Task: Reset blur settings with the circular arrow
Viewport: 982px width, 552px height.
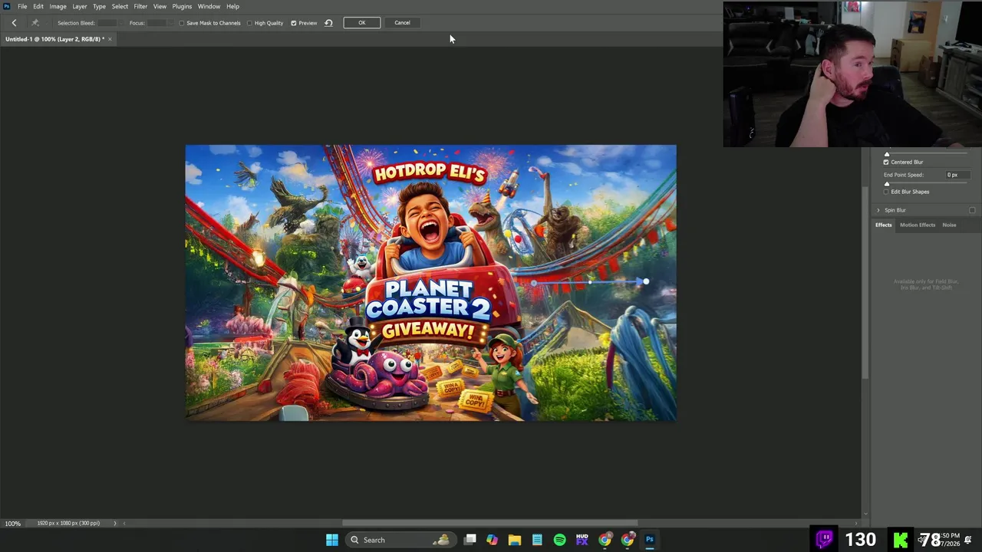Action: 328,23
